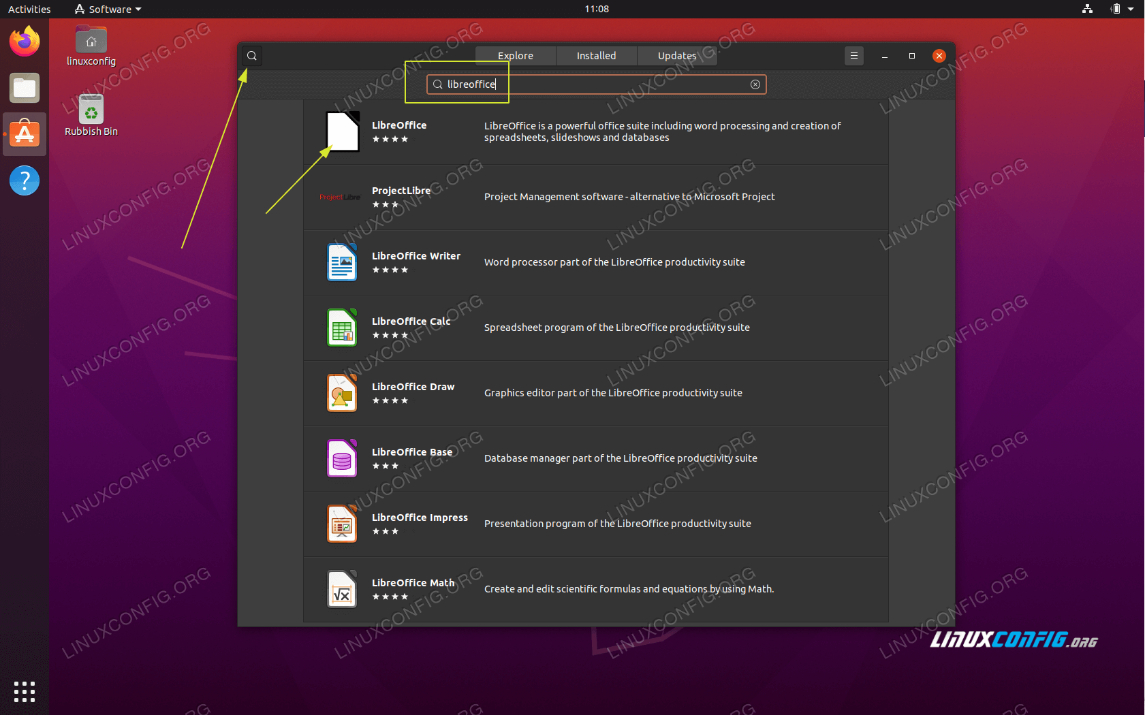1145x715 pixels.
Task: Open Rubbish Bin on desktop
Action: coord(91,116)
